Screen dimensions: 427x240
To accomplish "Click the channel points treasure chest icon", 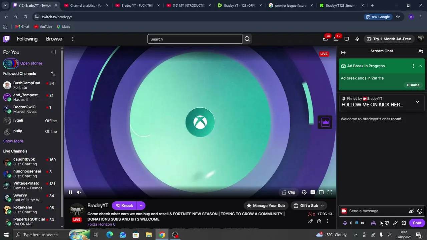I will 373,223.
